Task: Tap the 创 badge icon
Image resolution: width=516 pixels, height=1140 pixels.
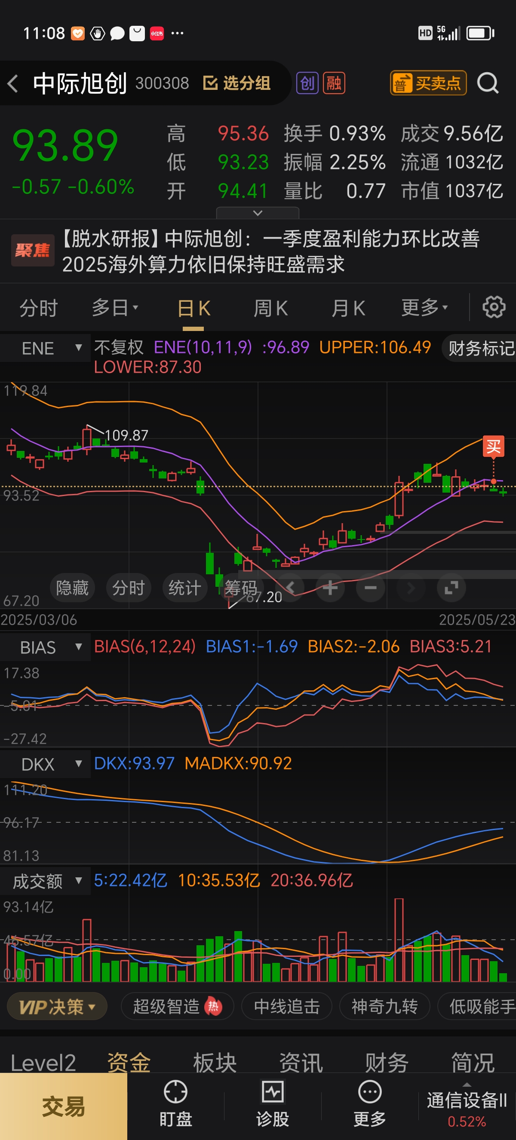Action: [307, 83]
